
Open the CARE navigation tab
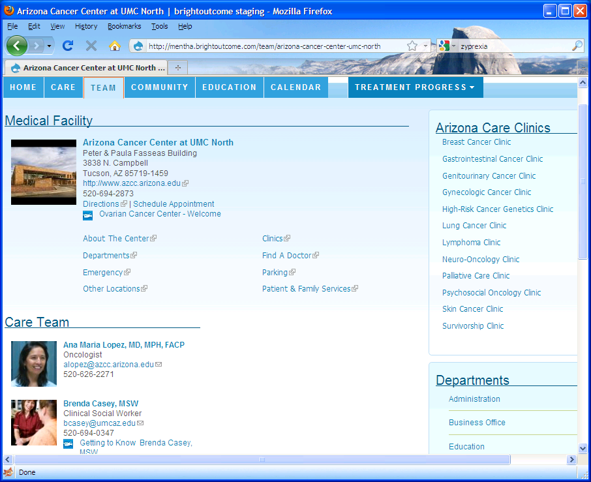(x=63, y=87)
